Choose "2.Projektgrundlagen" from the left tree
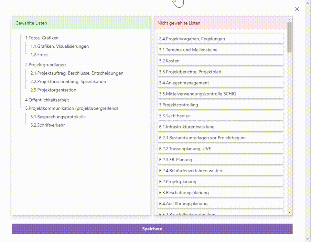This screenshot has width=311, height=242. coord(45,65)
